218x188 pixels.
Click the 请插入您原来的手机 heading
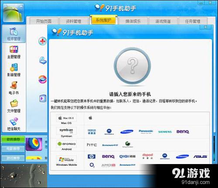[x=130, y=94]
